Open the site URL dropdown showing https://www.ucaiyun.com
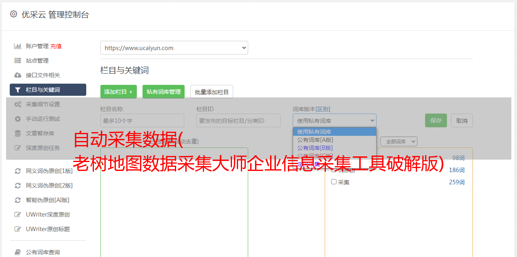Screen dimensions: 517x257 tap(174, 48)
